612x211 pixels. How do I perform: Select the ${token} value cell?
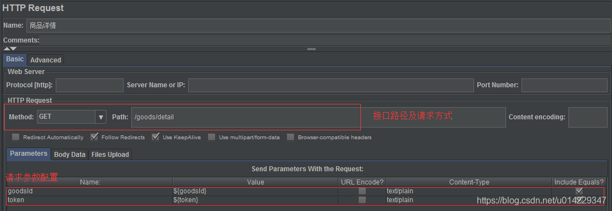256,199
